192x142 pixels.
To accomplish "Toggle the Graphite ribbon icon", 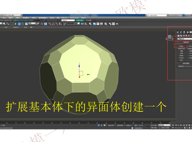I will pyautogui.click(x=94, y=24).
